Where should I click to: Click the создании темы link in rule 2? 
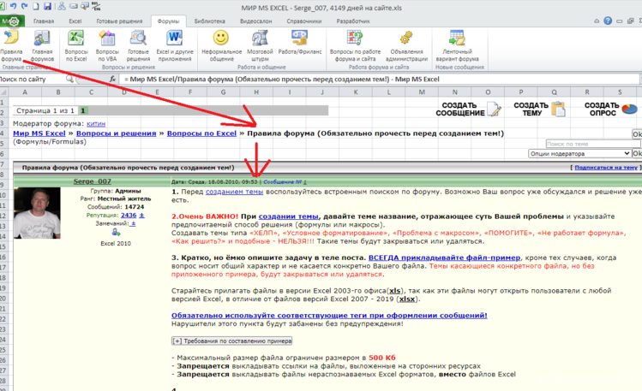(288, 216)
